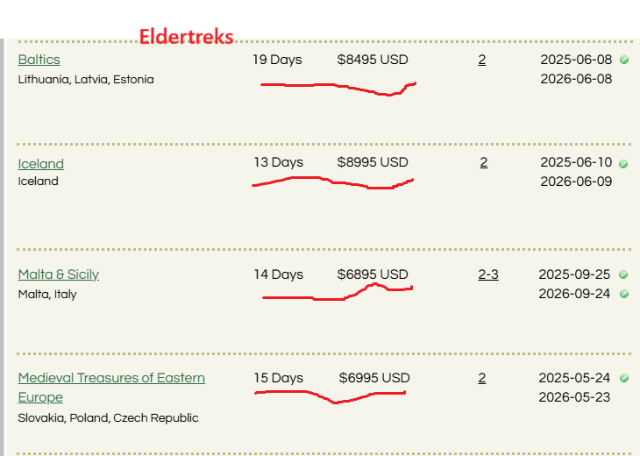Click green availability dot beside 2025-06-10
The image size is (640, 456).
point(623,164)
